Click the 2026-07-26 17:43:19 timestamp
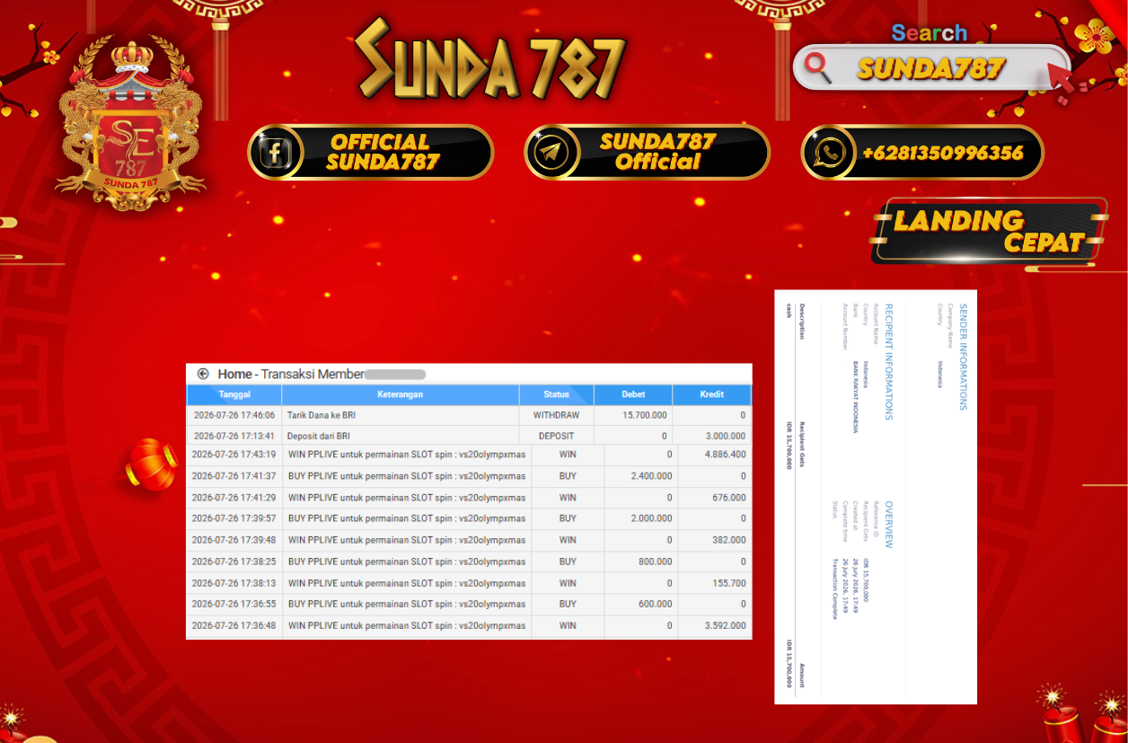Screen dimensions: 1128x743 click(x=234, y=455)
